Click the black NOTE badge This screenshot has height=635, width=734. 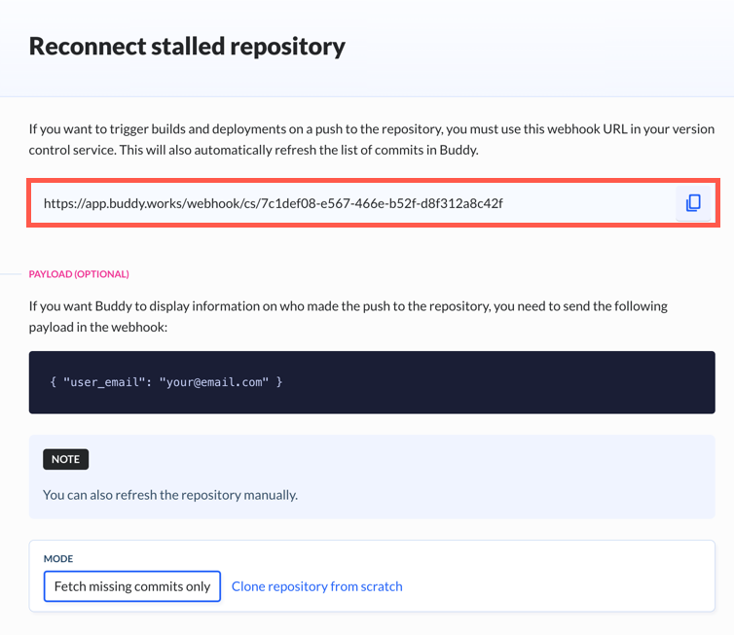click(x=65, y=459)
